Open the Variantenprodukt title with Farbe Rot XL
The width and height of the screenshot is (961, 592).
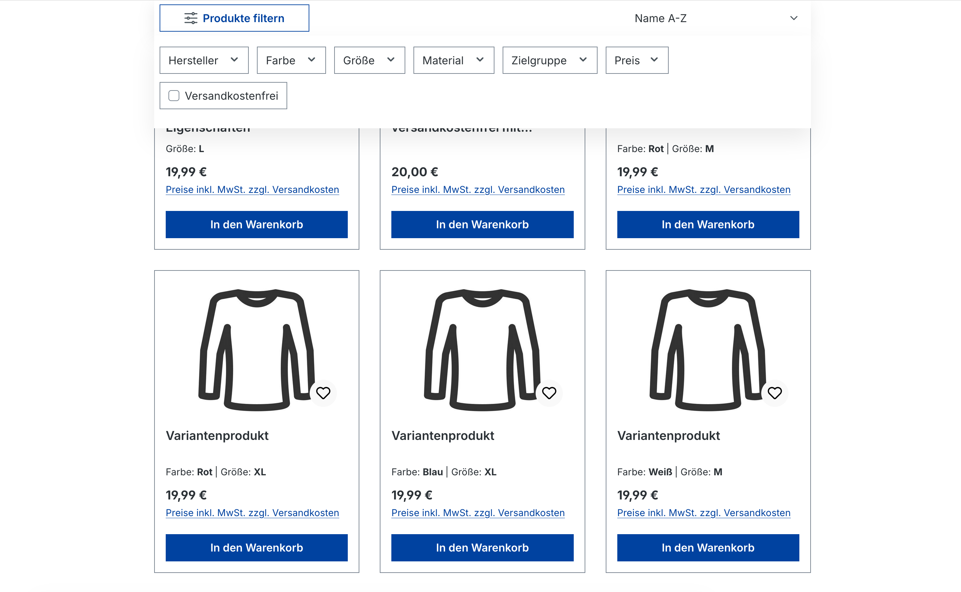(x=217, y=435)
